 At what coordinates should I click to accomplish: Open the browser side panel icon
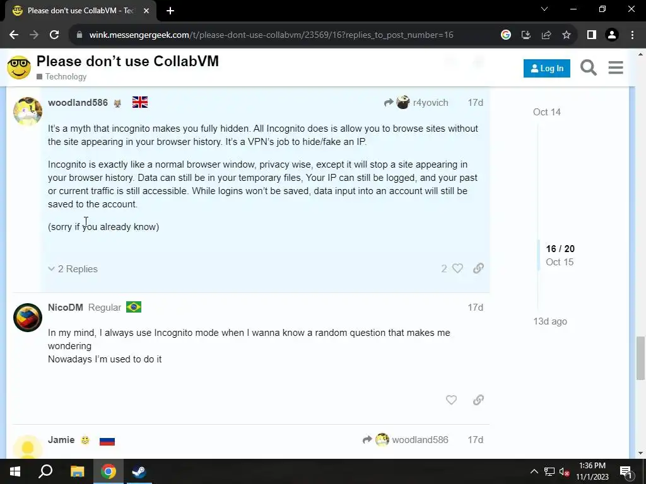592,35
